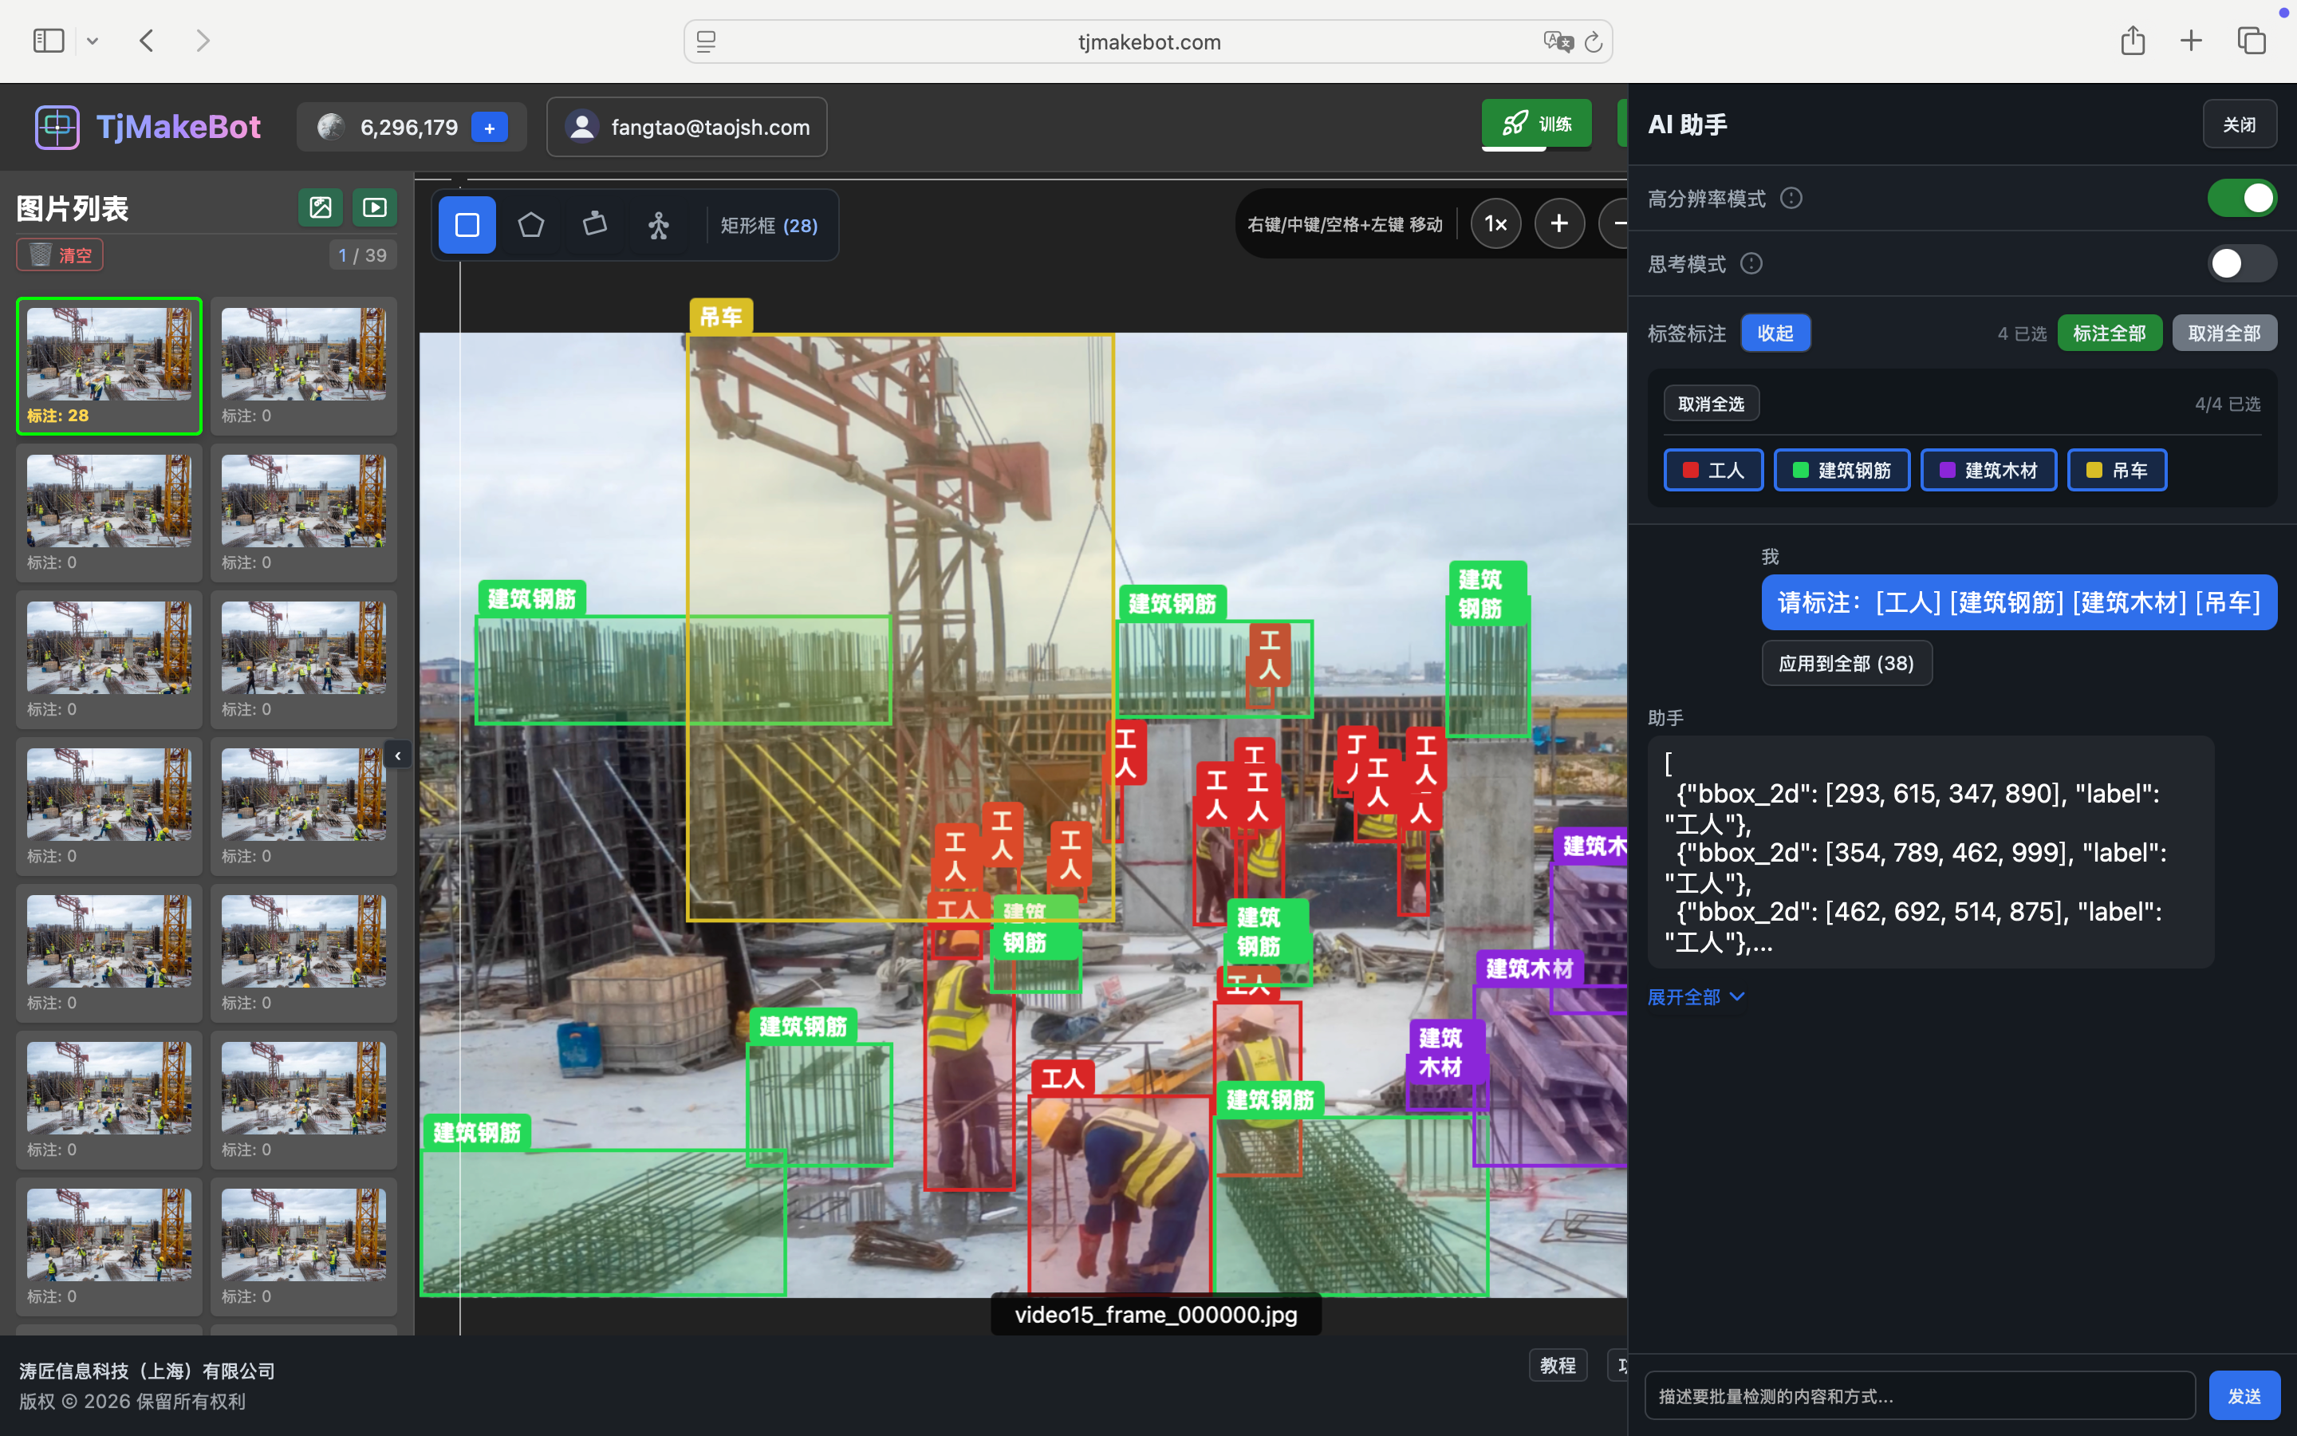The height and width of the screenshot is (1436, 2297).
Task: Click the zoom in plus button
Action: click(1558, 224)
